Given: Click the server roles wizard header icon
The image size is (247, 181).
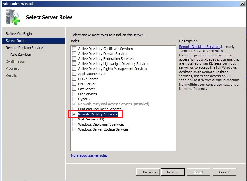Looking at the screenshot, I should [13, 17].
